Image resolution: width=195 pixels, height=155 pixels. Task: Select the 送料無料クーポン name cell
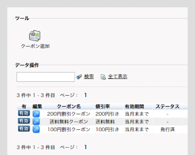(69, 122)
